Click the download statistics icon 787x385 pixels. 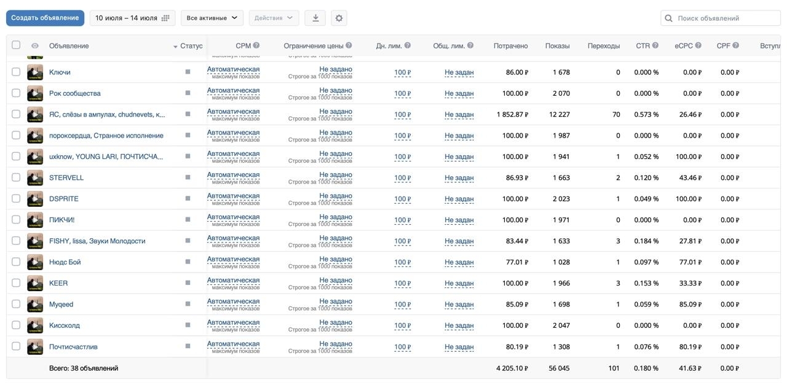(315, 18)
